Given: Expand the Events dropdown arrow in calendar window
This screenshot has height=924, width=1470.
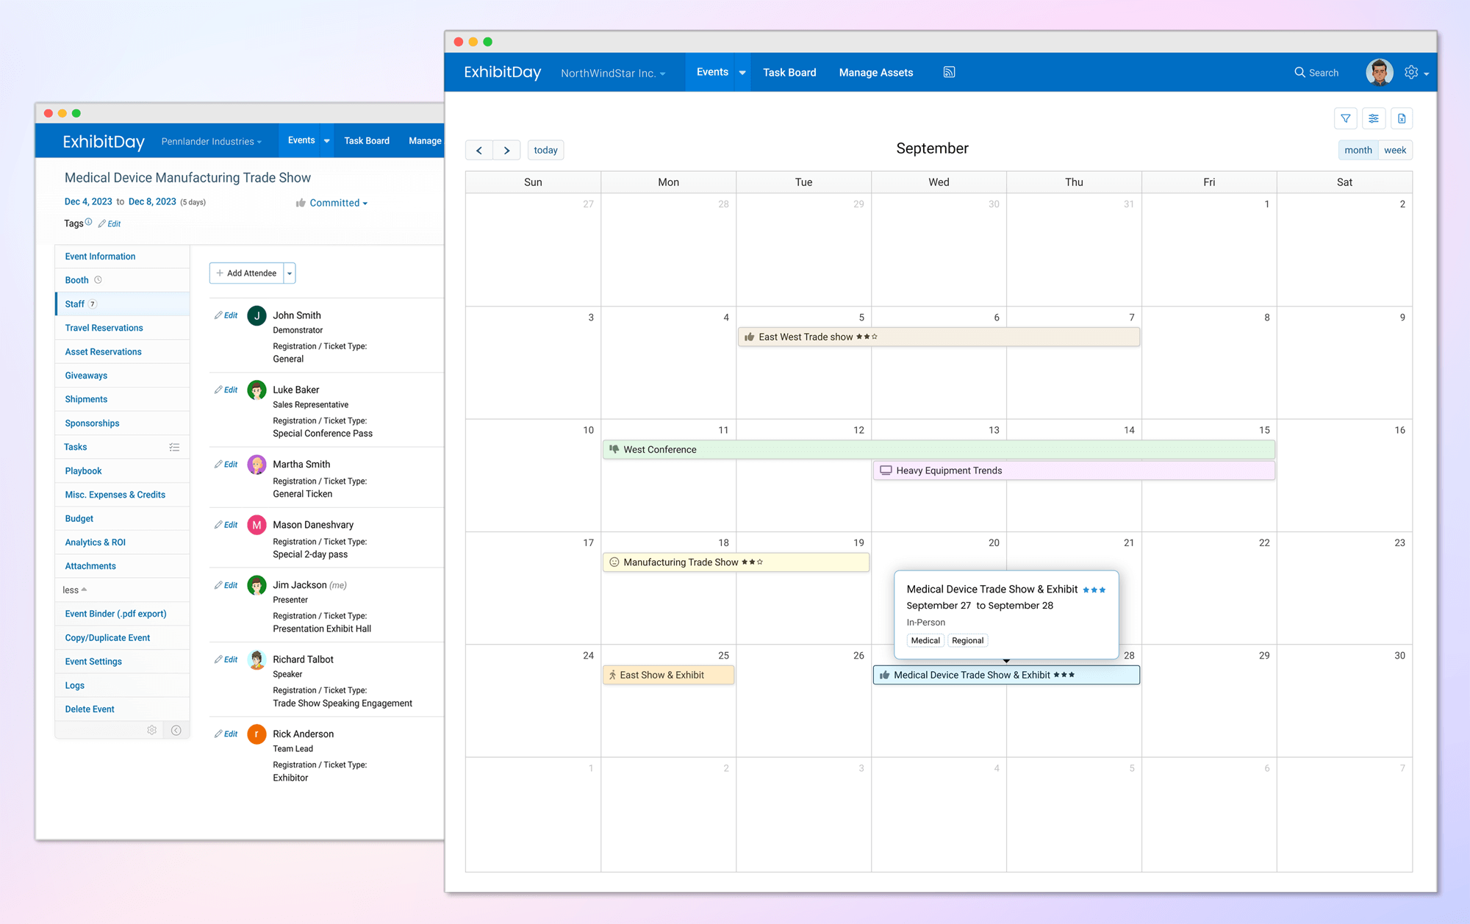Looking at the screenshot, I should (x=742, y=72).
